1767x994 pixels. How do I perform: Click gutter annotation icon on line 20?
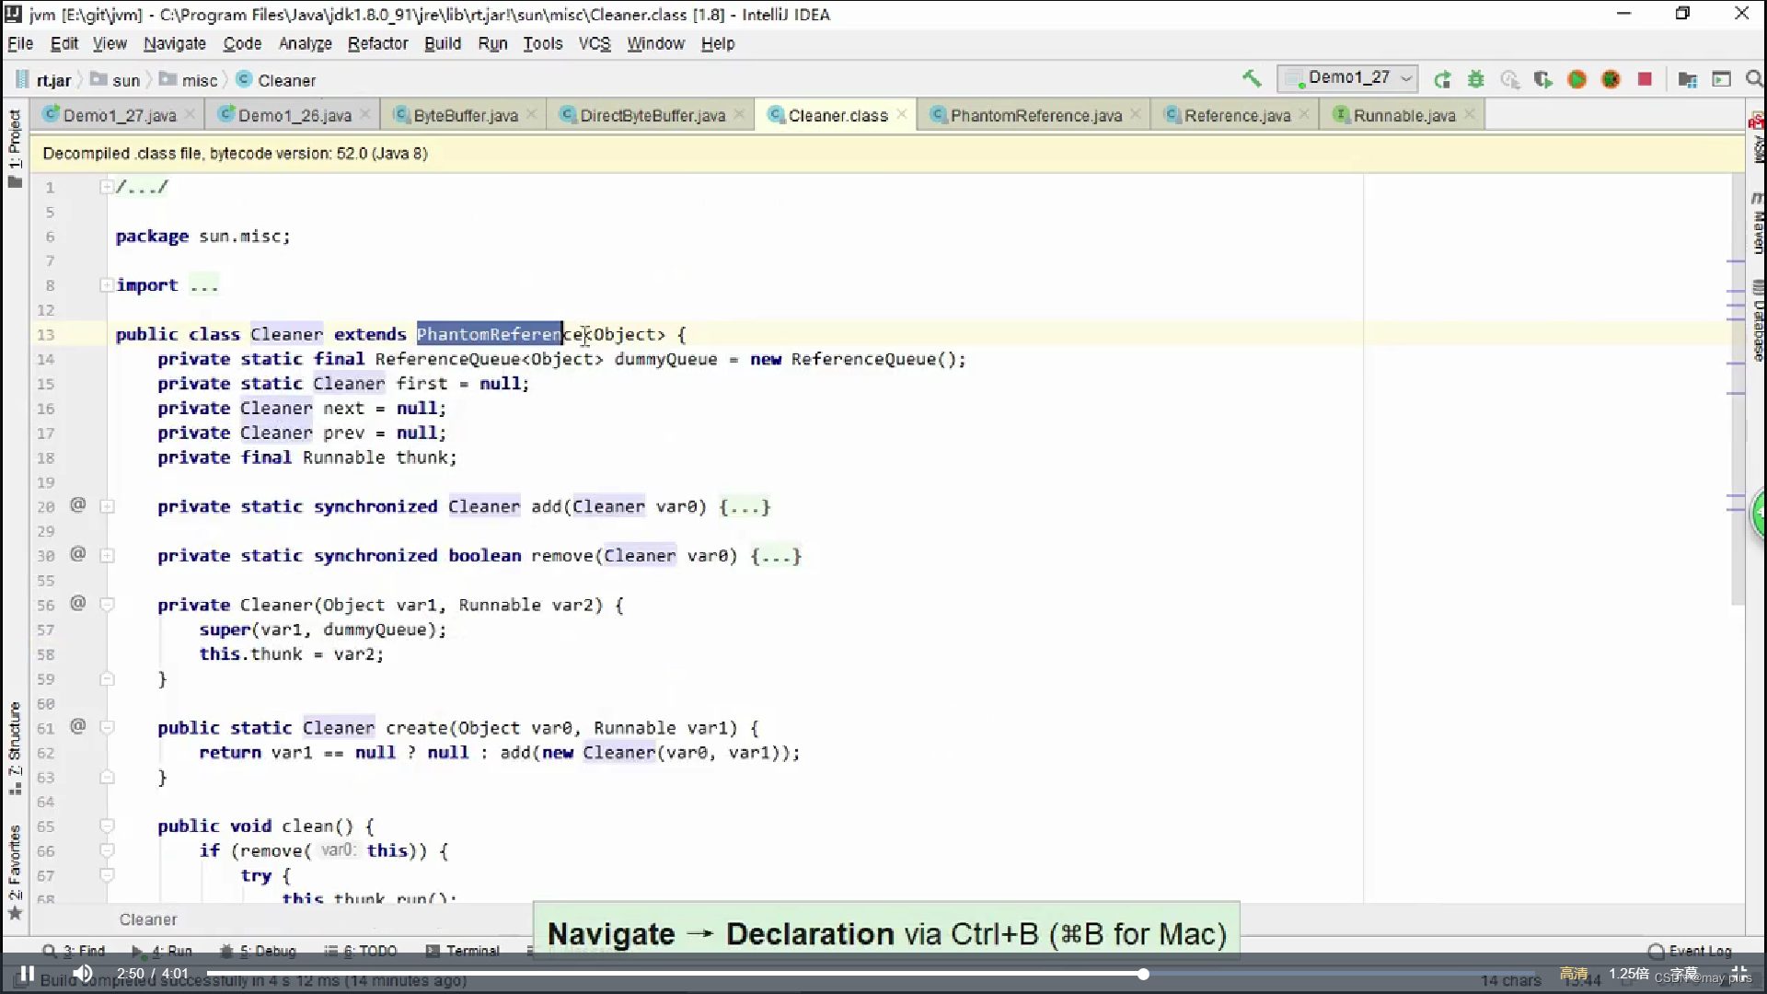[x=78, y=504]
